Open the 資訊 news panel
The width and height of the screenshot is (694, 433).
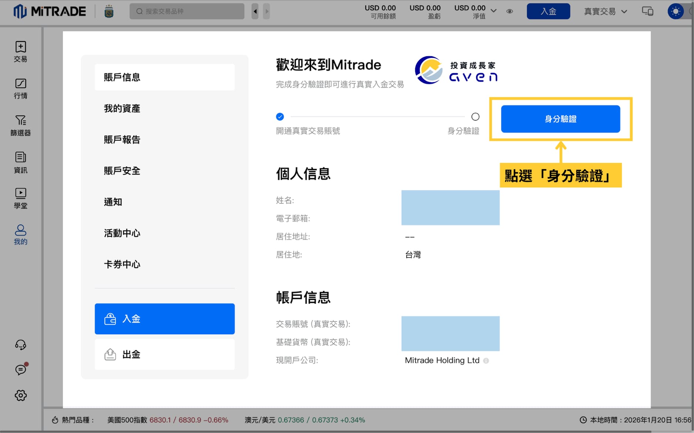tap(20, 163)
